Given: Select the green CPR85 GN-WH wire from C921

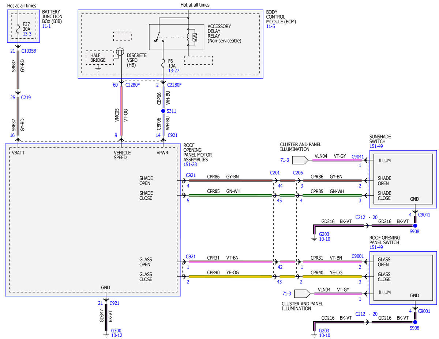Looking at the screenshot, I should pyautogui.click(x=230, y=196).
